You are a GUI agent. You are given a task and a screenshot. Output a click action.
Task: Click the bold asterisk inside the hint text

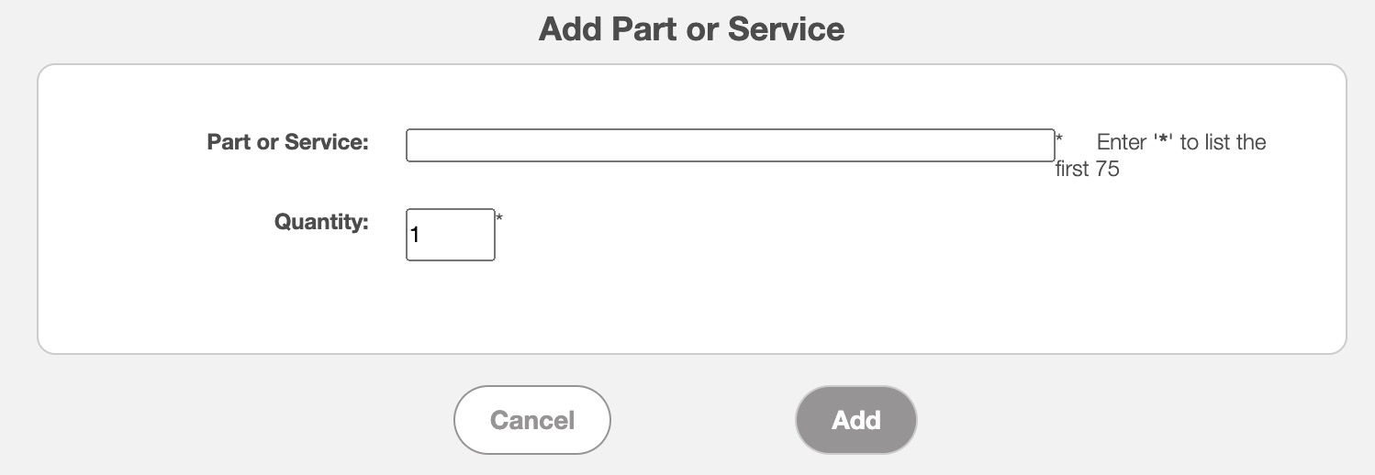tap(1163, 144)
